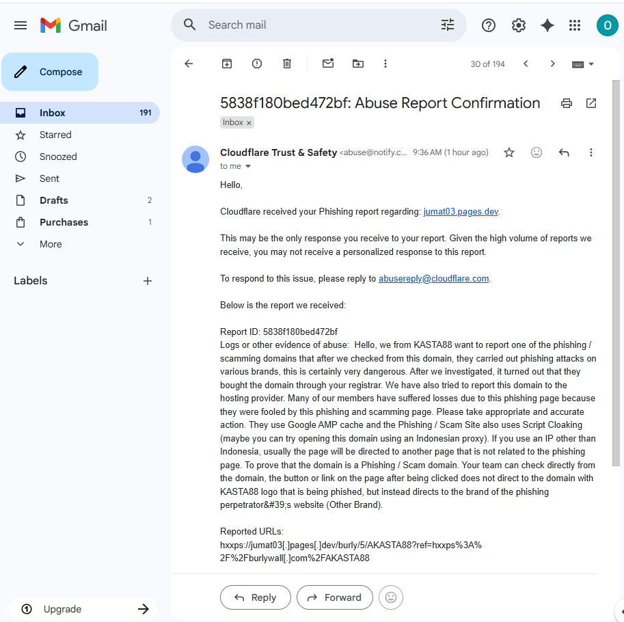Click the abusereply@cloudflare.com link
This screenshot has height=622, width=624.
(433, 279)
